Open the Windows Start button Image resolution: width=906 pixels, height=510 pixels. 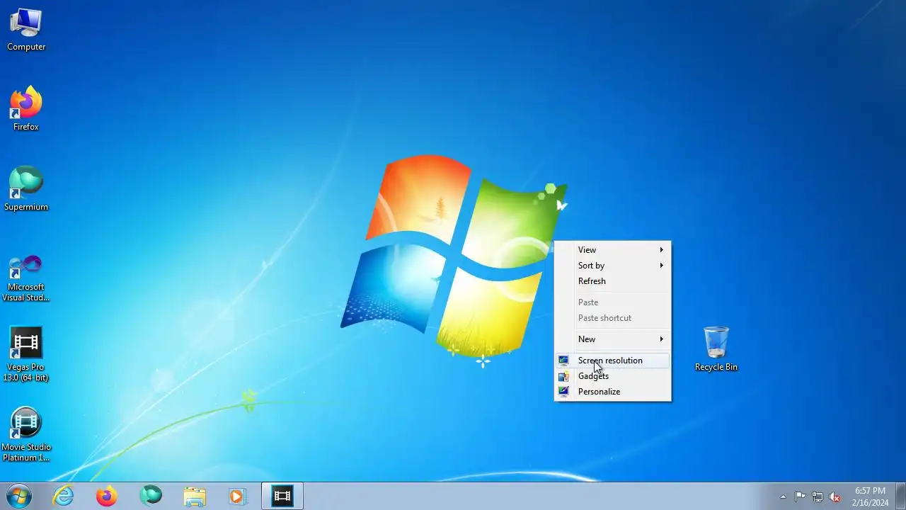(19, 496)
